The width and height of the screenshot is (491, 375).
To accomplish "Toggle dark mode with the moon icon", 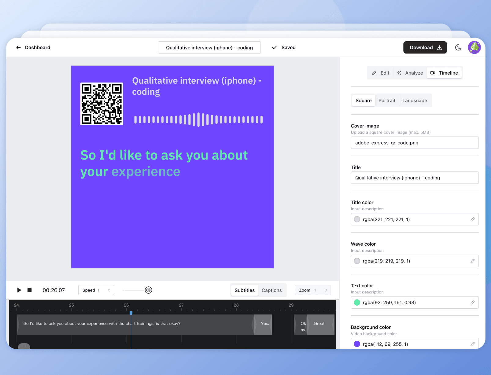I will pyautogui.click(x=458, y=47).
